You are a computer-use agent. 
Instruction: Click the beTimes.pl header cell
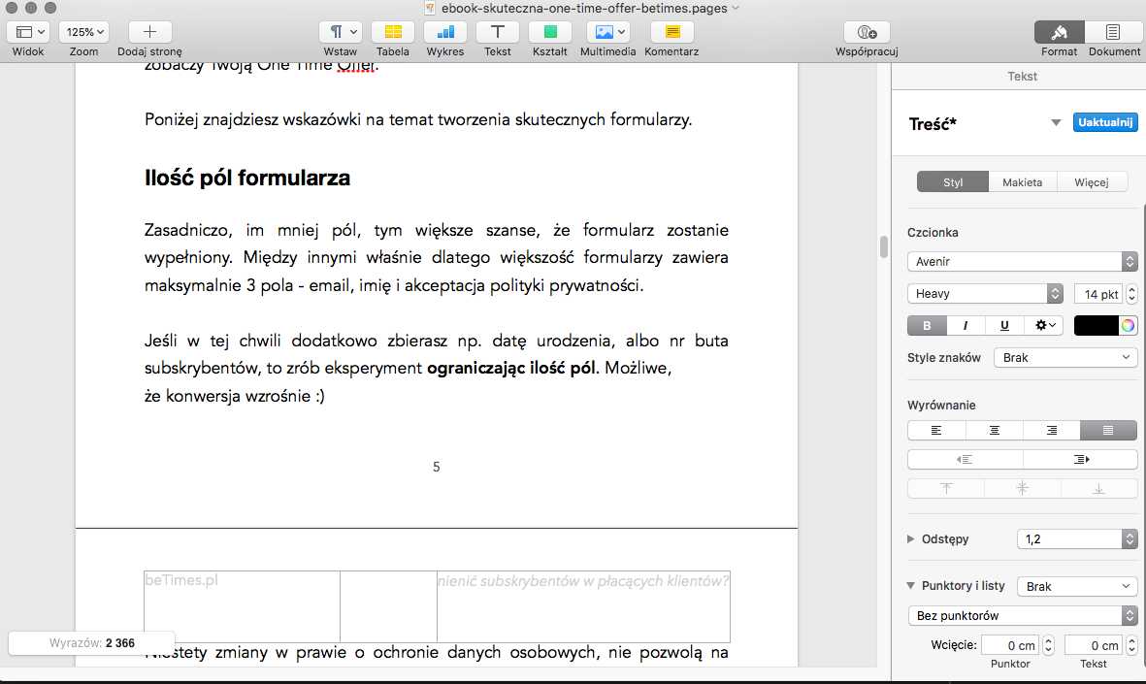242,606
